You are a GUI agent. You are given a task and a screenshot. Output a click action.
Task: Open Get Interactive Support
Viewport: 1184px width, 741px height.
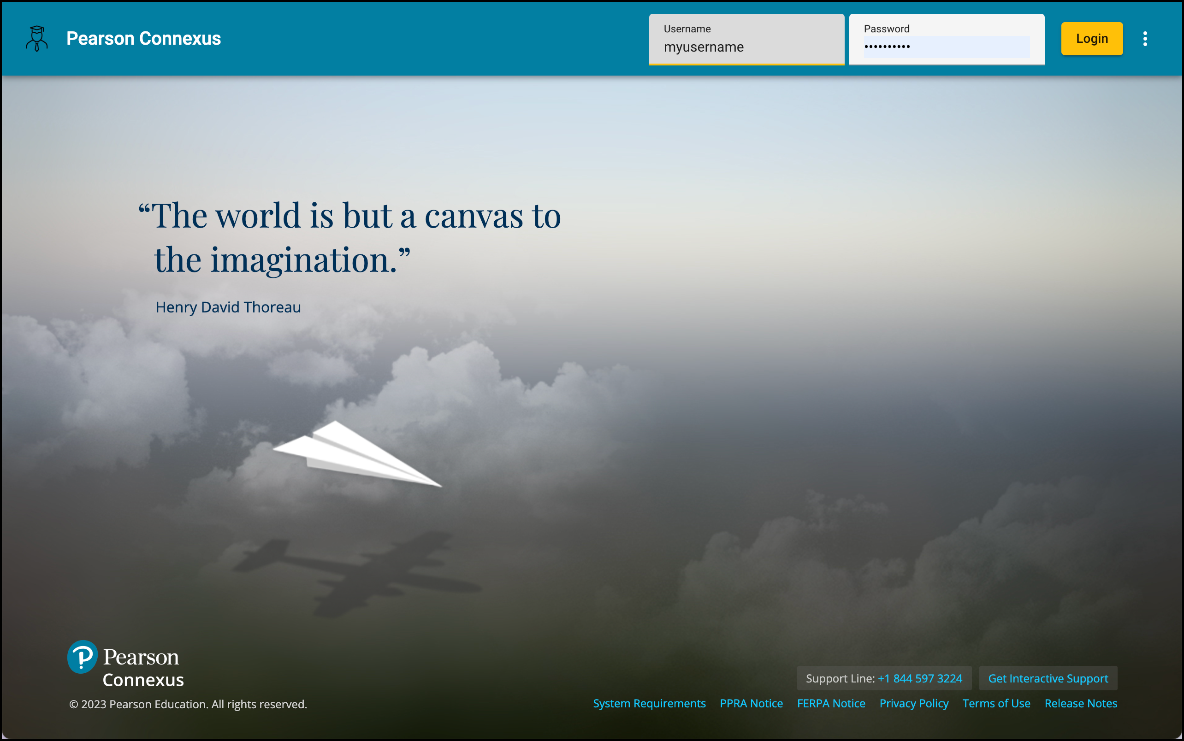pyautogui.click(x=1048, y=678)
